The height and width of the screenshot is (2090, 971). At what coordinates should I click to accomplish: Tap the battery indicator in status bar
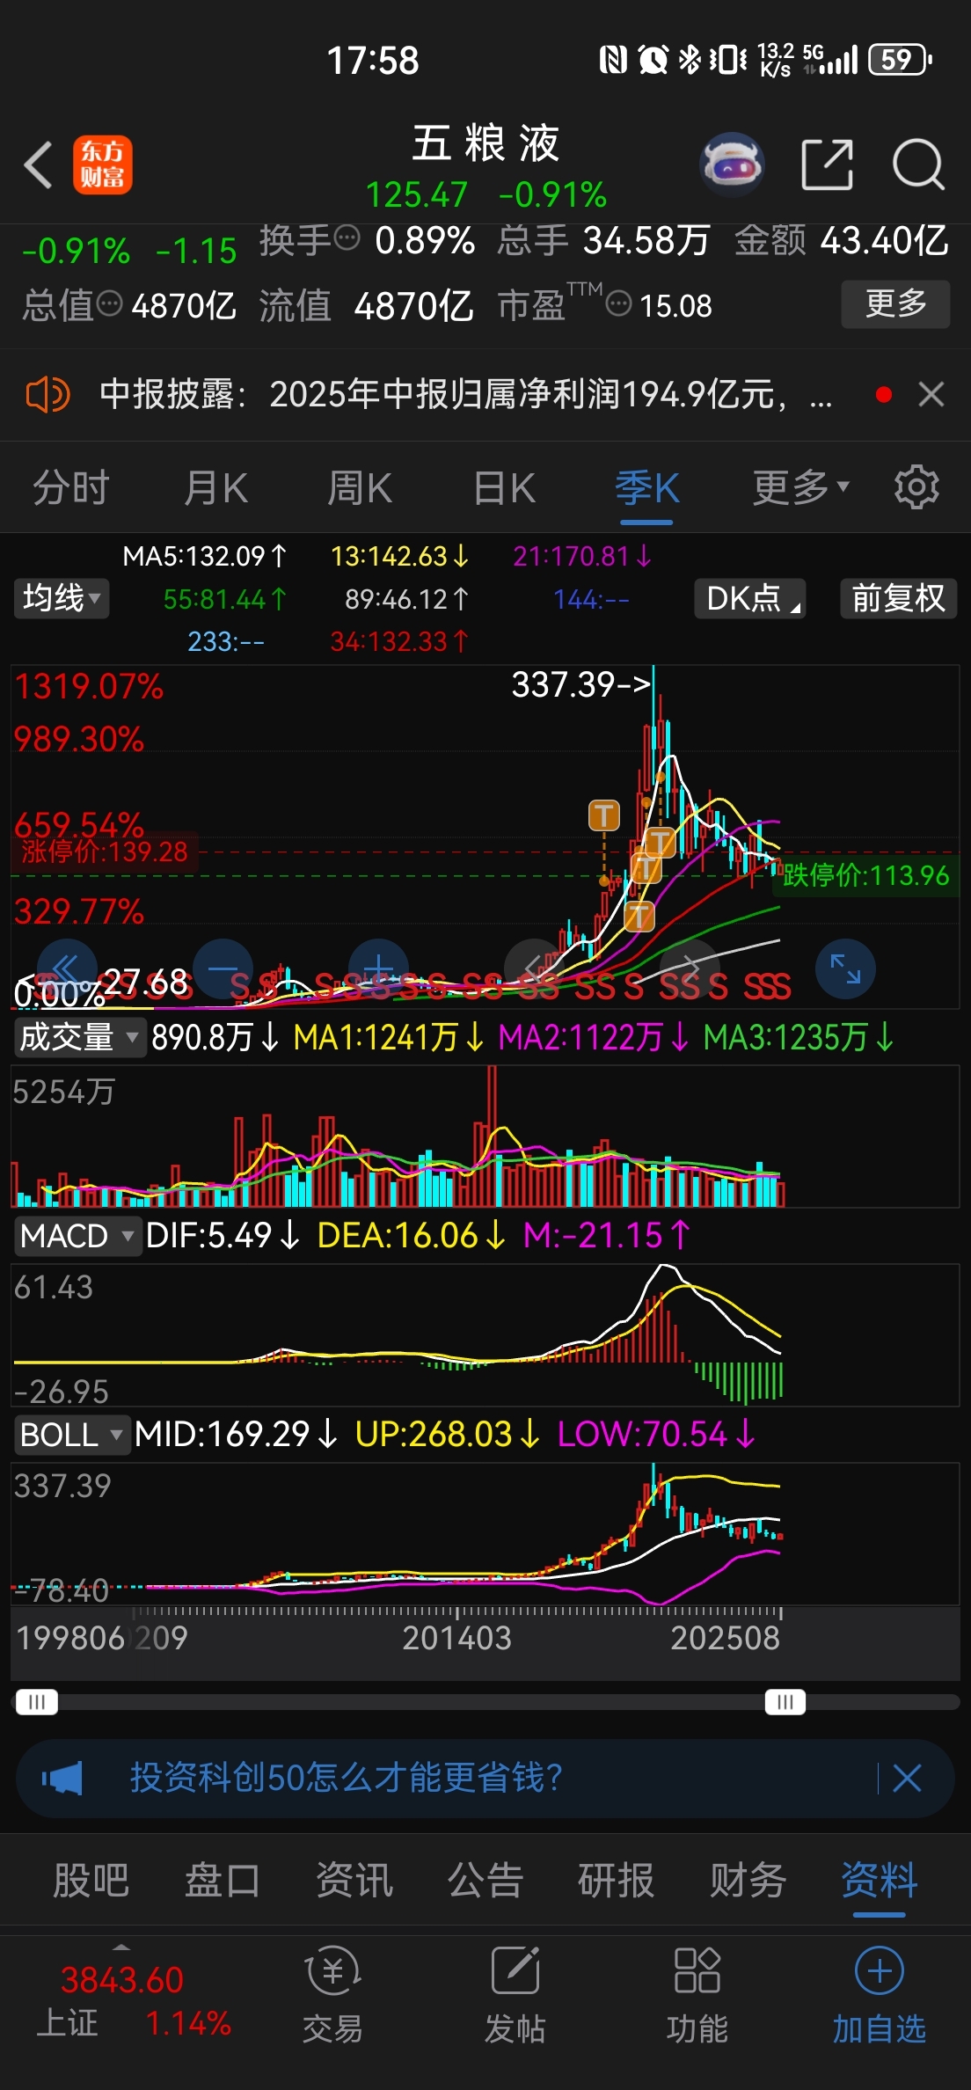point(900,60)
